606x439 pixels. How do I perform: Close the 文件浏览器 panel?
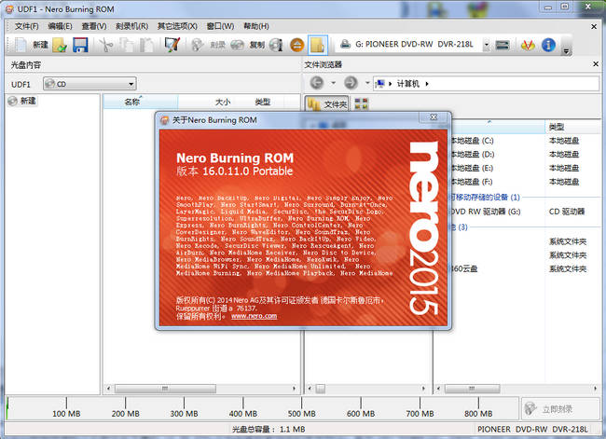tap(596, 63)
